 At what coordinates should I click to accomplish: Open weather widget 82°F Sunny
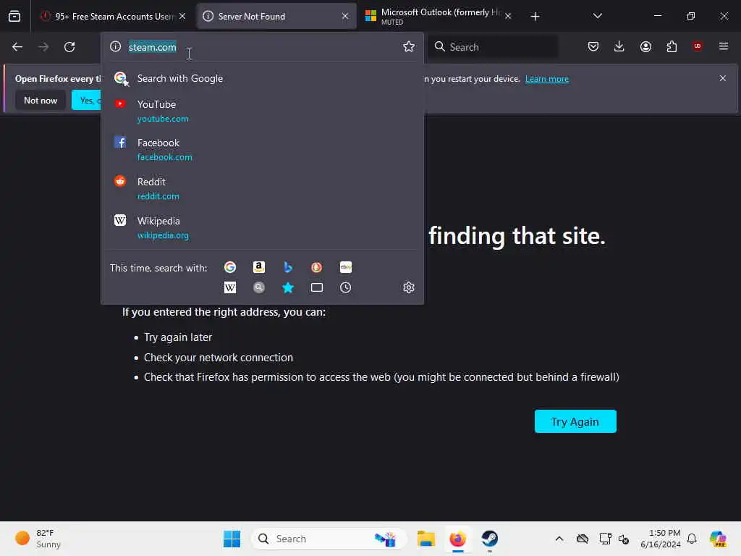[x=38, y=539]
